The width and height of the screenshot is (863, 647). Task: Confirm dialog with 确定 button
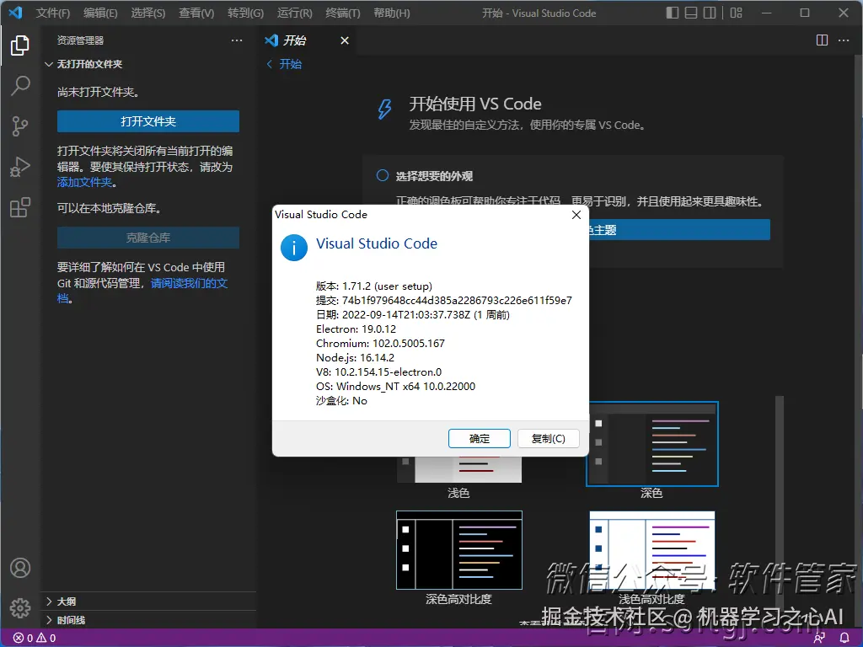(479, 438)
